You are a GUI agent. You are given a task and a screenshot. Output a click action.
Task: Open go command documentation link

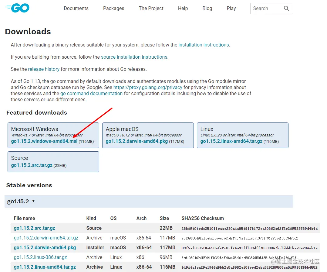point(91,93)
